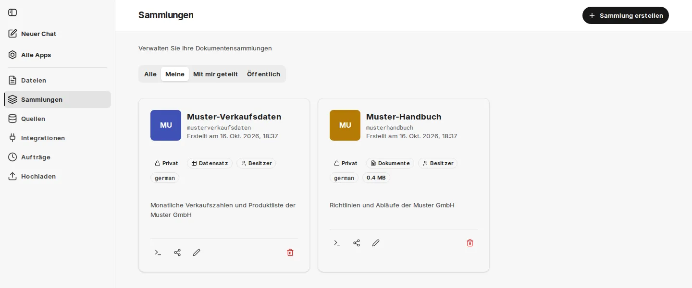
Task: Open the Muster-Verkaufsdaten title
Action: click(x=234, y=117)
